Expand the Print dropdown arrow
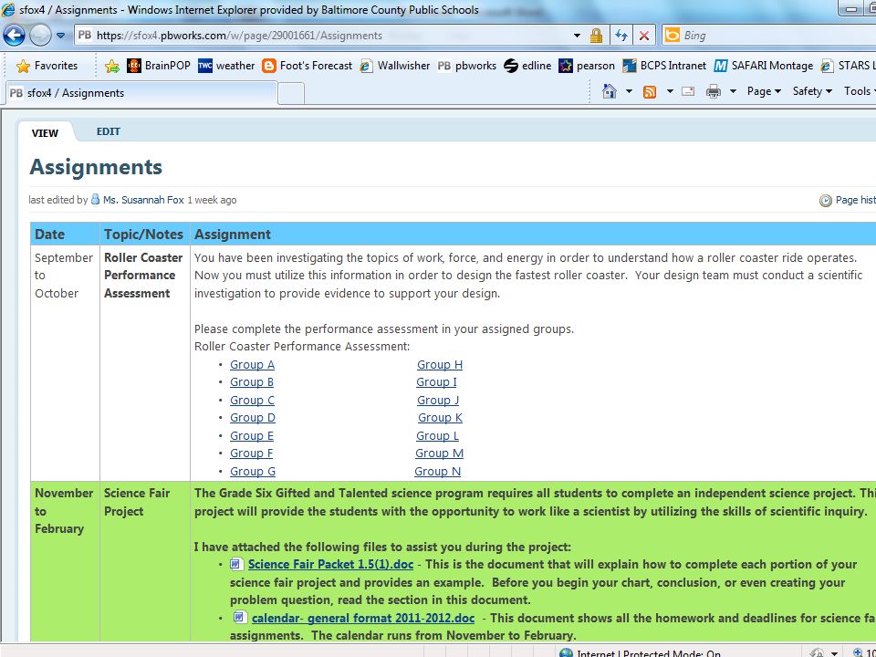 [733, 91]
